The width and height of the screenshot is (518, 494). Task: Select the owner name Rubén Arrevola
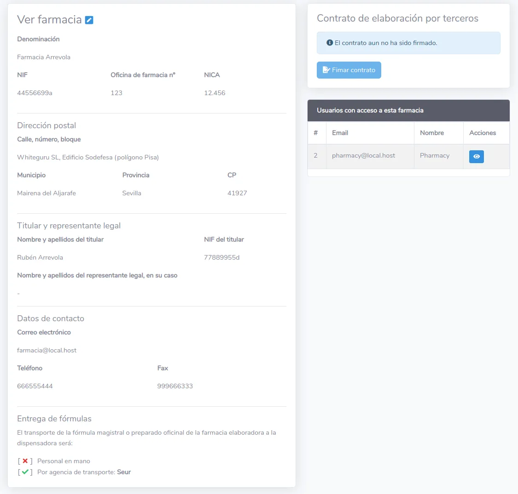click(40, 257)
